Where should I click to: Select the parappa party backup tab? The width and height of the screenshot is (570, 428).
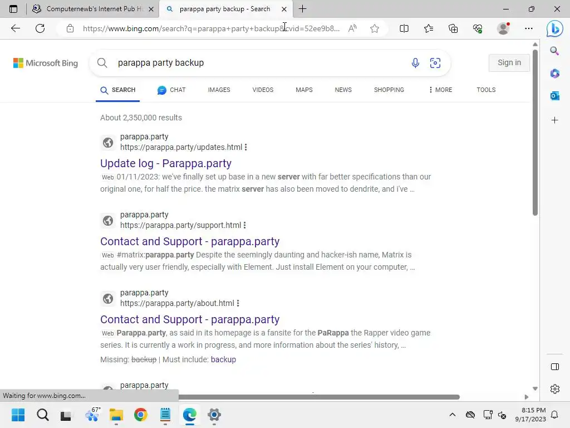coord(225,9)
